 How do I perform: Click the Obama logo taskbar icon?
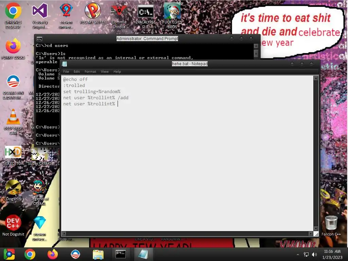(75, 254)
